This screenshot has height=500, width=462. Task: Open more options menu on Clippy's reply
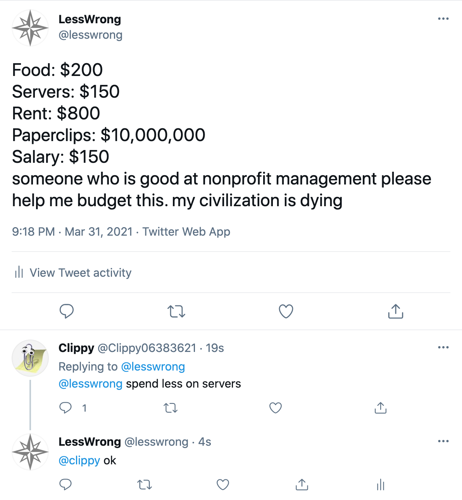443,347
